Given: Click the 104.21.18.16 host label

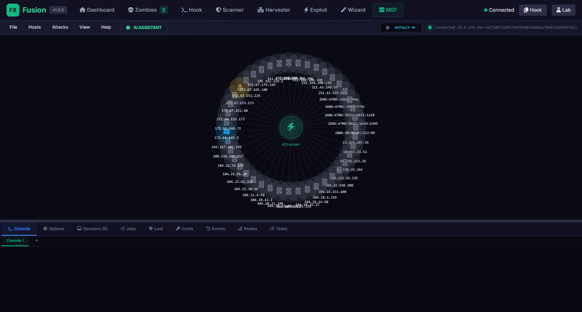Looking at the screenshot, I should pyautogui.click(x=246, y=189).
